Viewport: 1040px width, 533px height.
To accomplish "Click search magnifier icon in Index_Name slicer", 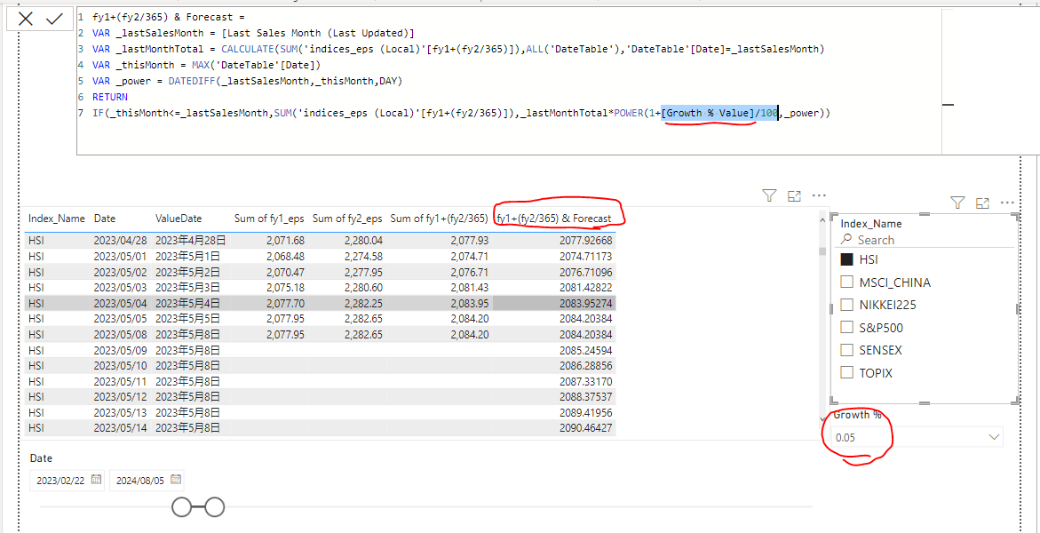I will click(x=845, y=240).
